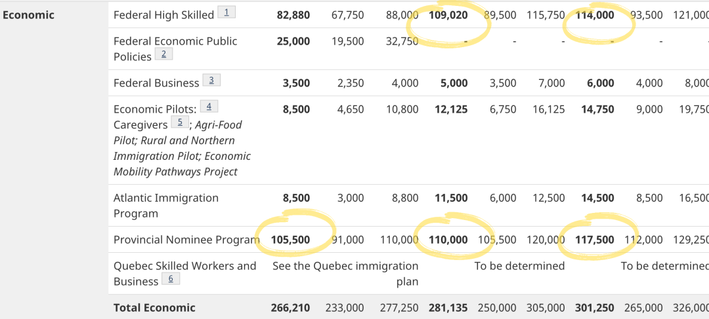Screen dimensions: 709x319
Task: Select the 82,880 Federal High Skilled target
Action: point(293,15)
